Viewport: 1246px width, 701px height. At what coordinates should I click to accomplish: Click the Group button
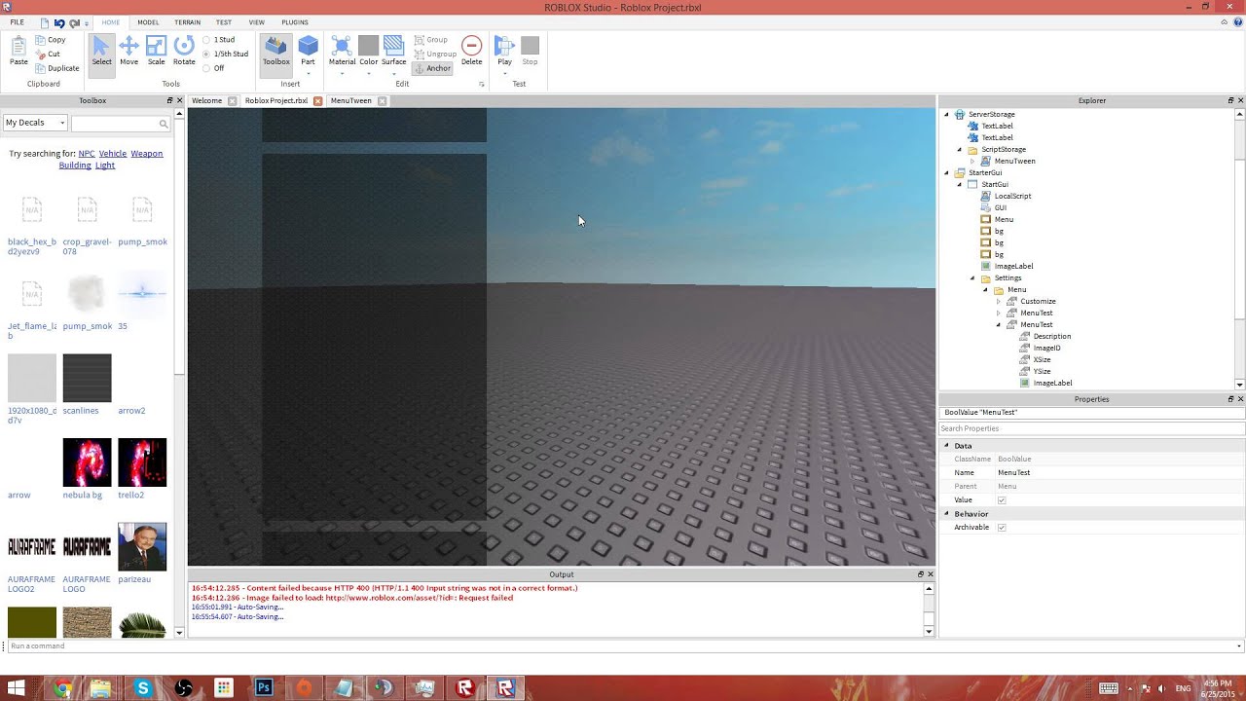431,40
